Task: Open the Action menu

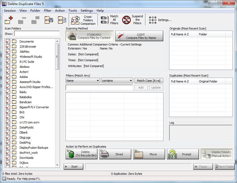Action: pyautogui.click(x=60, y=11)
